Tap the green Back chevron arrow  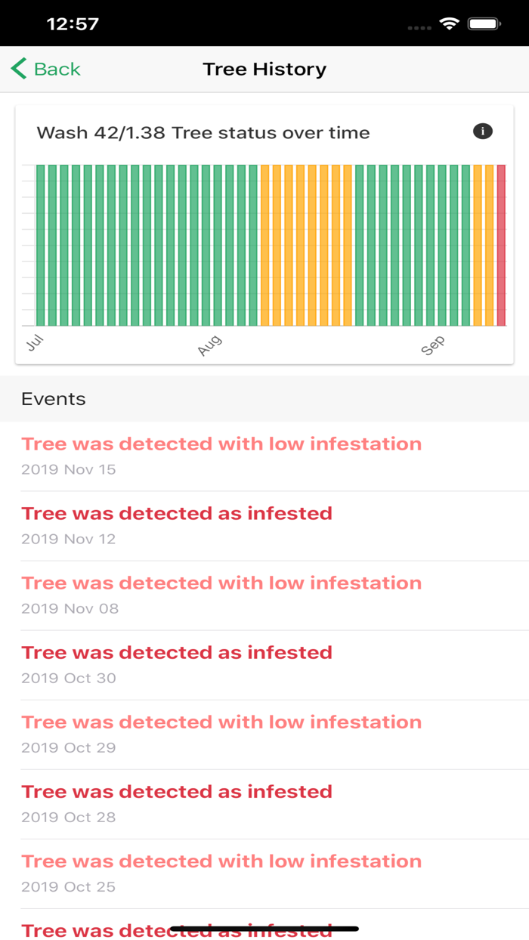[20, 69]
